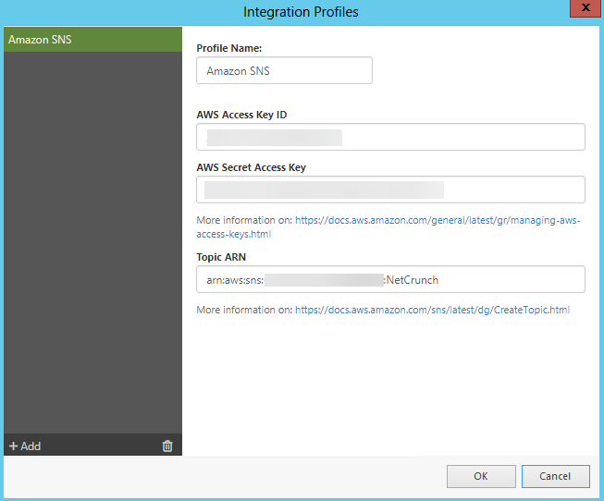Confirm with the OK button
Screen dimensions: 604x501
(x=481, y=476)
